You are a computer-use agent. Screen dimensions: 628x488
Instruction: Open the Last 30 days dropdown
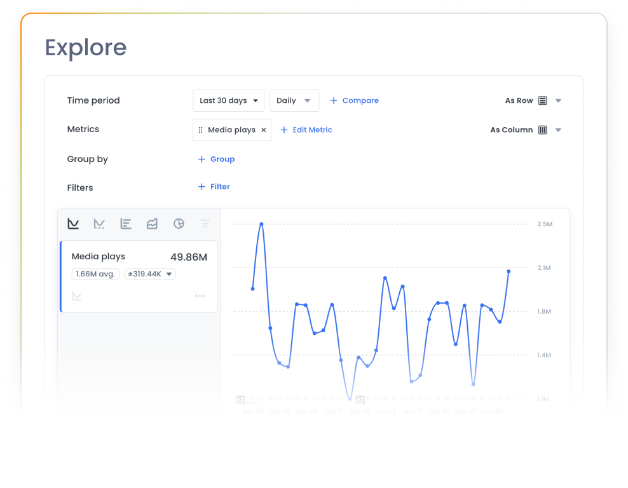(228, 100)
